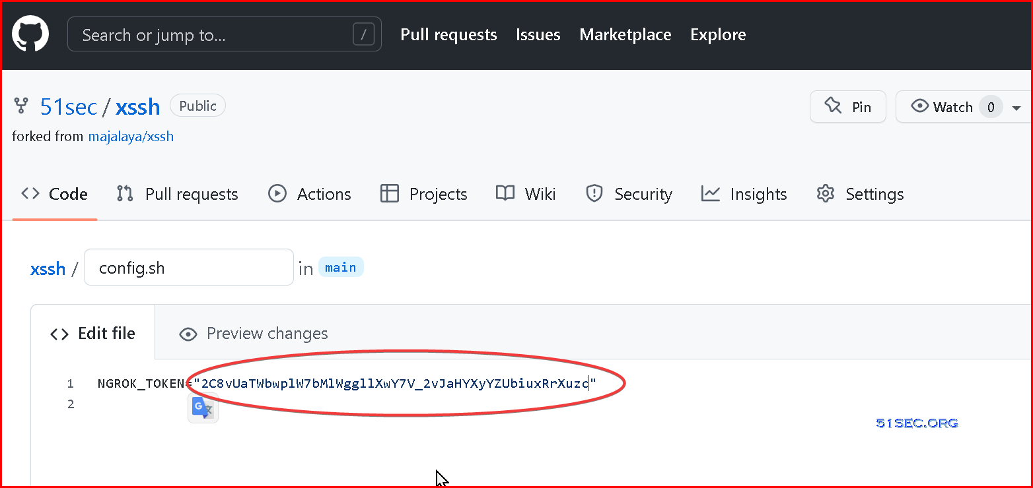
Task: Click the fork icon next to 51sec
Action: [x=21, y=106]
